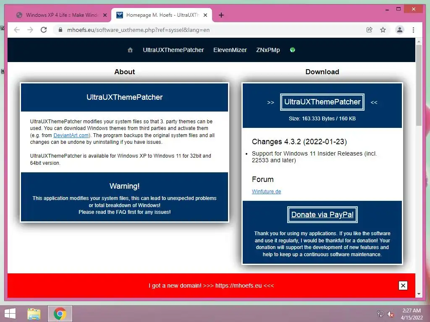Open UltraUXThemePatcher nav menu item
The height and width of the screenshot is (322, 430).
click(173, 50)
